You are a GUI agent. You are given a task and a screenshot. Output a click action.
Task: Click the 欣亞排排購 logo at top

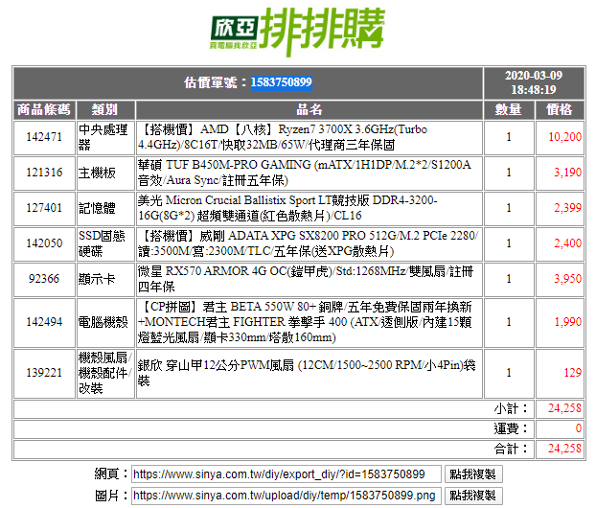point(298,32)
